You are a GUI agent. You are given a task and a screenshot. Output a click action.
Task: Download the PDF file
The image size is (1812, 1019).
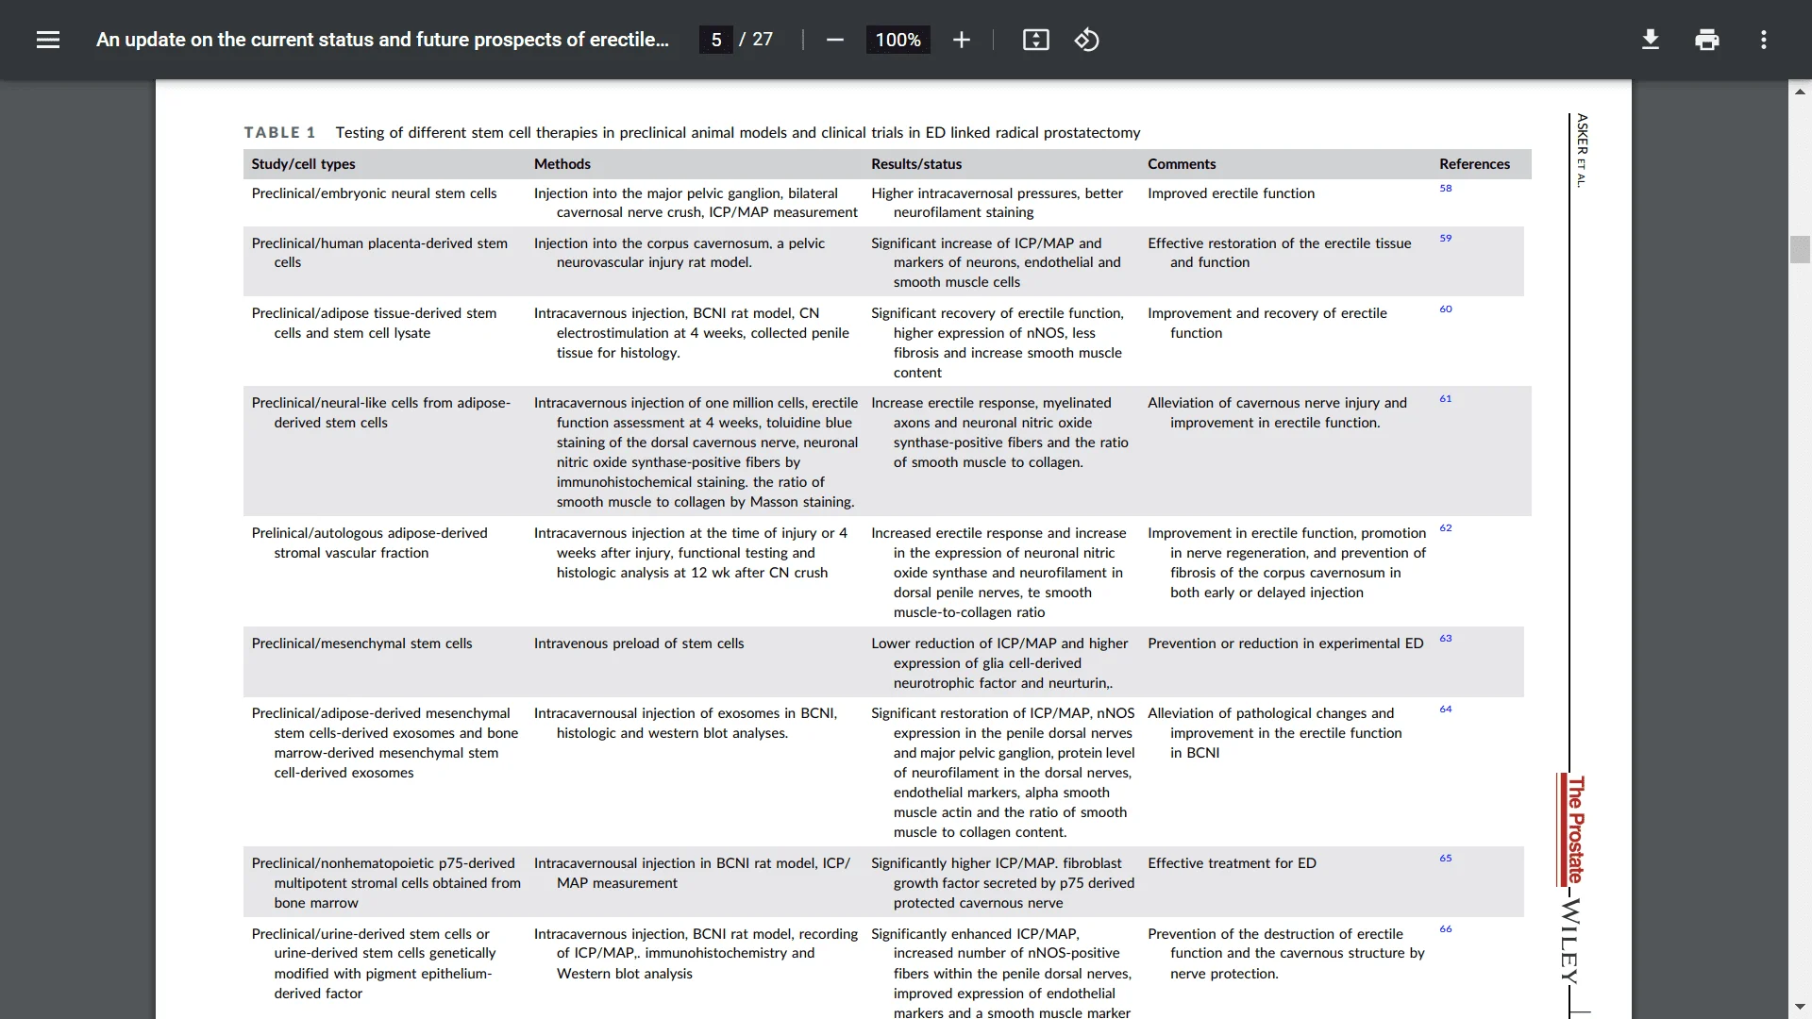(x=1650, y=40)
